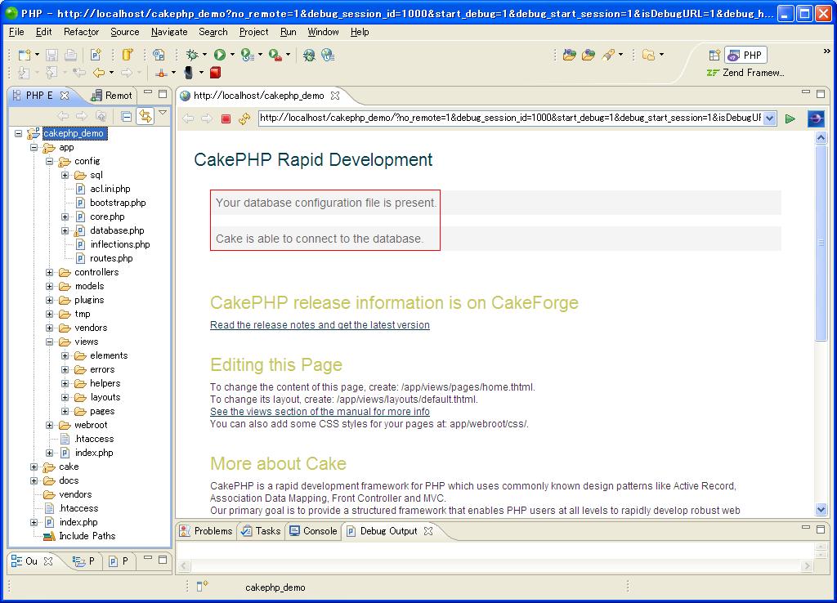Viewport: 837px width, 603px height.
Task: Click the black device toolbar icon
Action: [x=189, y=73]
